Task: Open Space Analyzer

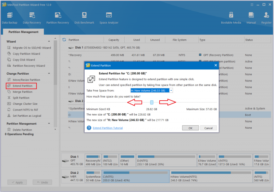Action: (x=109, y=18)
